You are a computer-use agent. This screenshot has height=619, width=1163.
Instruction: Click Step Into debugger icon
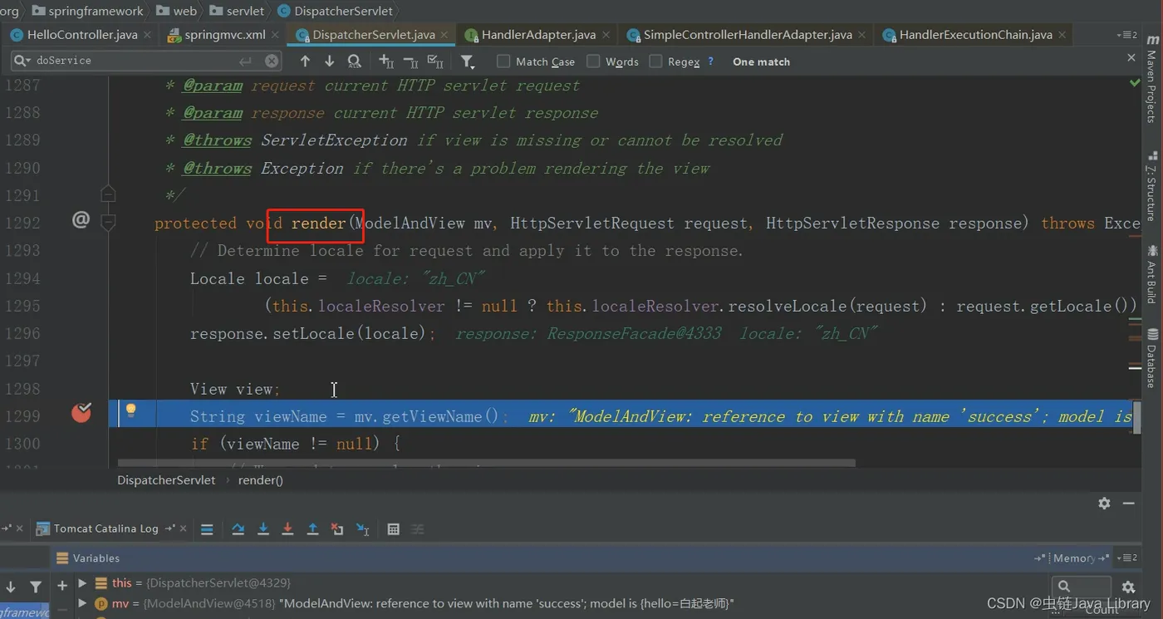(x=263, y=528)
